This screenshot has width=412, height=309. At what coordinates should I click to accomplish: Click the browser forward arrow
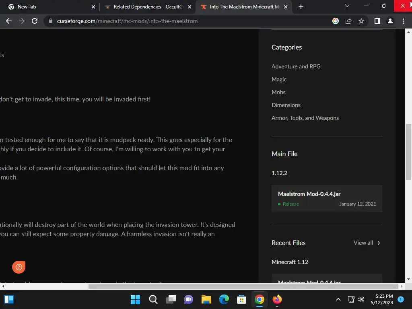22,21
